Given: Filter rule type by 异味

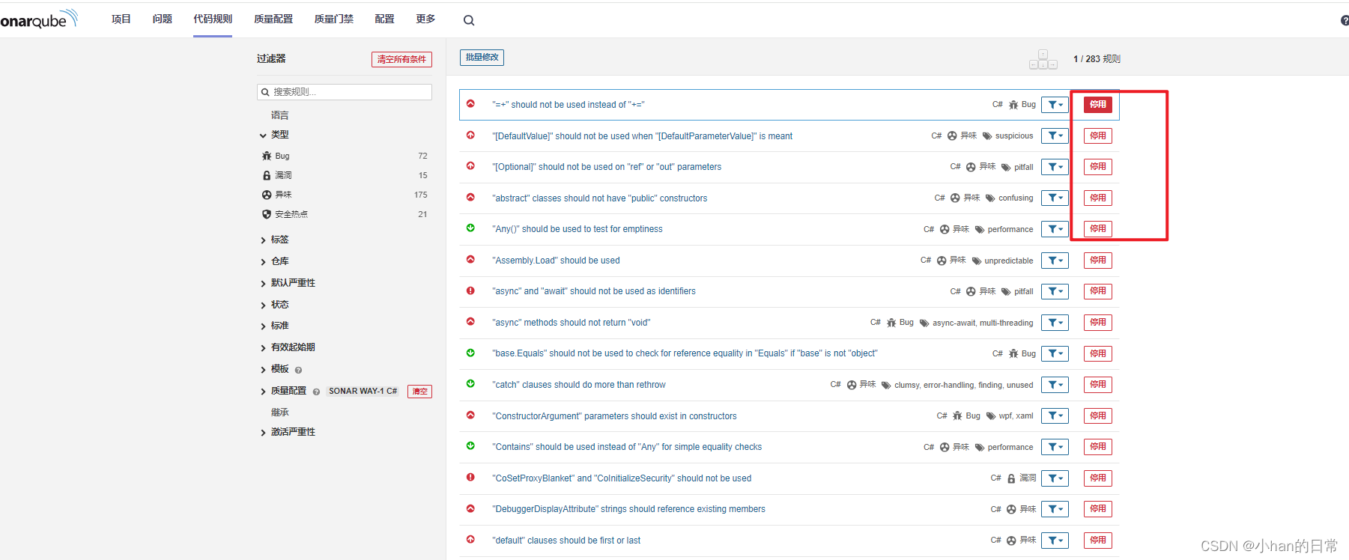Looking at the screenshot, I should 345,195.
